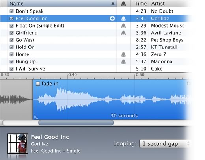Image resolution: width=205 pixels, height=160 pixels.
Task: Click the bell icon in Girlfriend row
Action: [x=123, y=33]
